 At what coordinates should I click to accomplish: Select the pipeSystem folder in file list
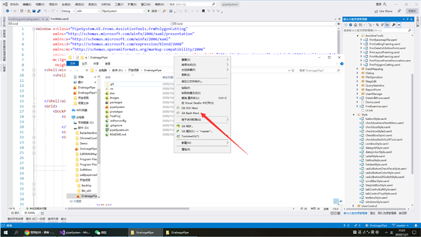pos(117,107)
